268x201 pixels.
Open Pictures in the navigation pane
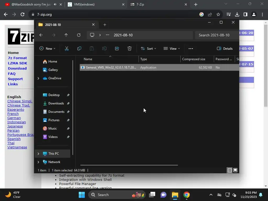(54, 120)
